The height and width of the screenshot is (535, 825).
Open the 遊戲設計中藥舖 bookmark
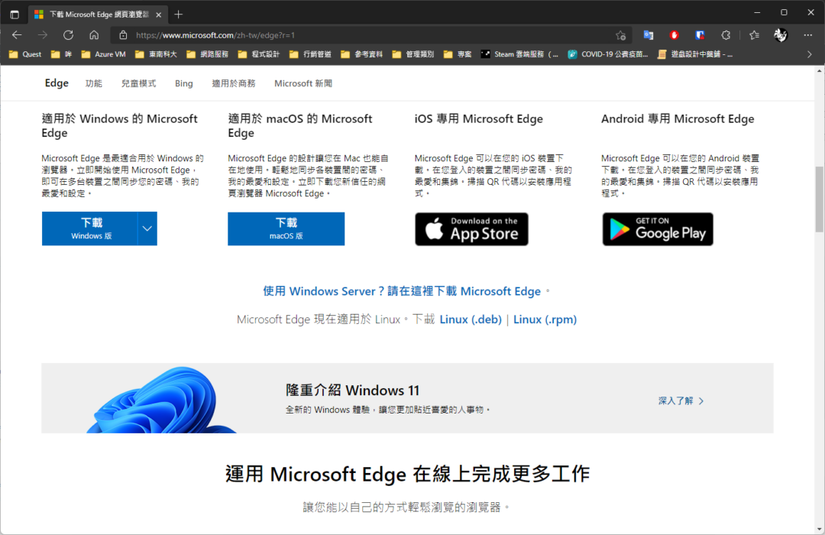(696, 54)
